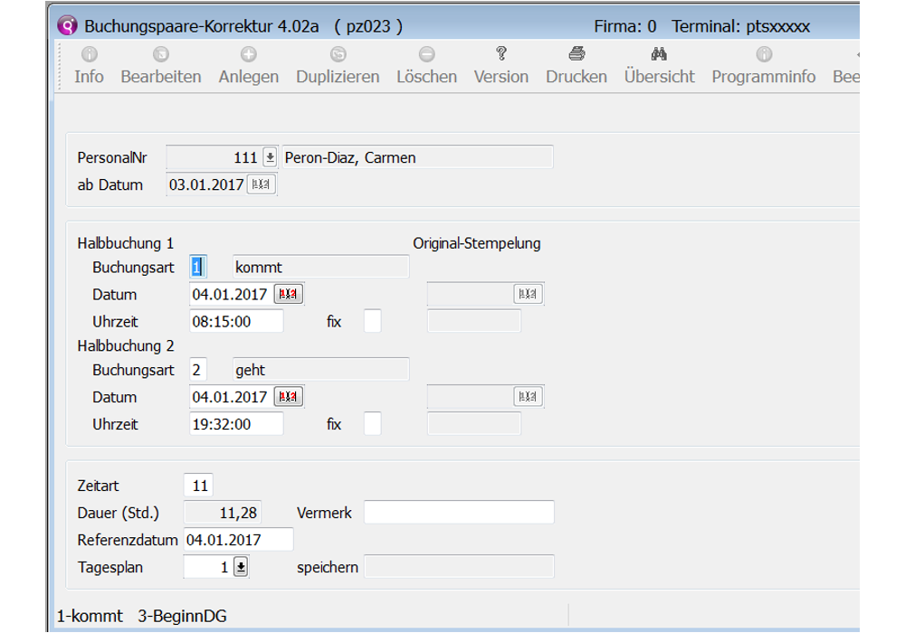This screenshot has height=633, width=905.
Task: Open Übersicht with binoculars icon
Action: (x=659, y=54)
